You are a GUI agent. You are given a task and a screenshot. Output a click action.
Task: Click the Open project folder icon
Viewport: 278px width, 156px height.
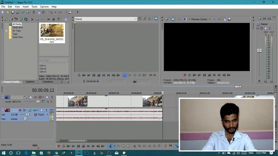[x=8, y=13]
